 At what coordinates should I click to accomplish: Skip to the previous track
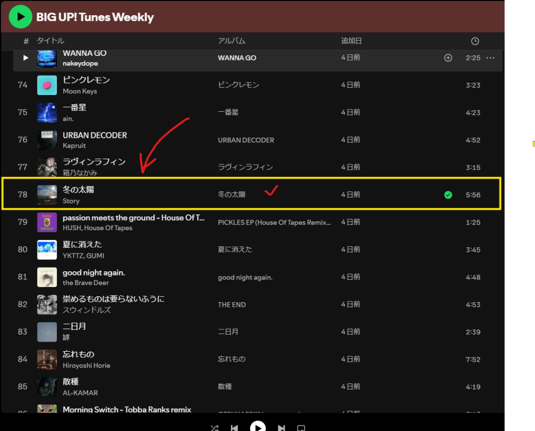point(235,428)
